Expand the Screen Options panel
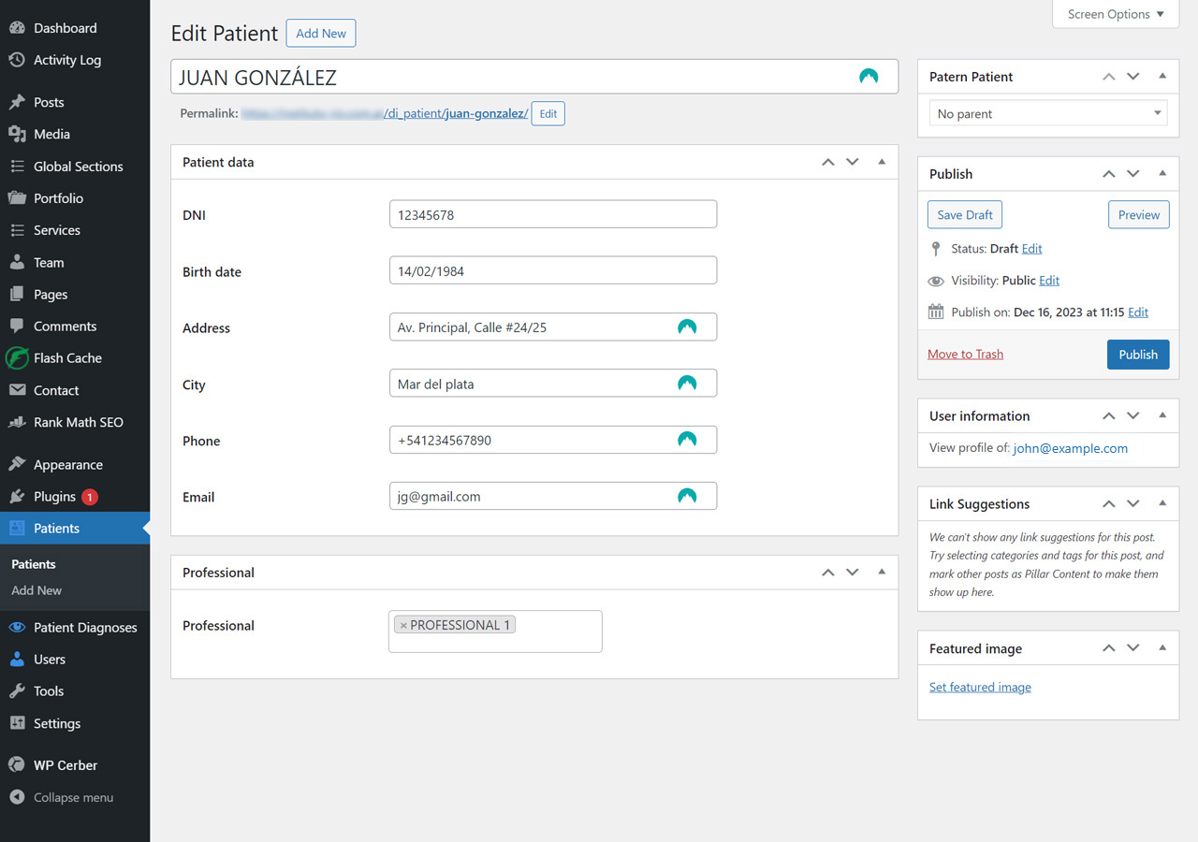1198x842 pixels. click(1116, 14)
